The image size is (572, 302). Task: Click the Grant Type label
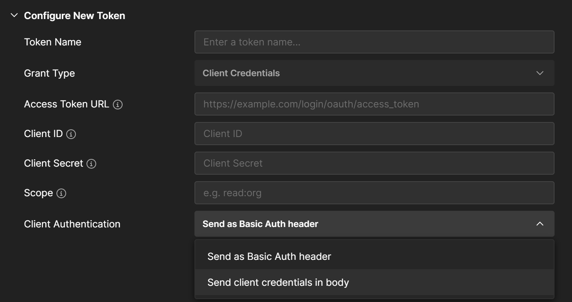pyautogui.click(x=50, y=73)
